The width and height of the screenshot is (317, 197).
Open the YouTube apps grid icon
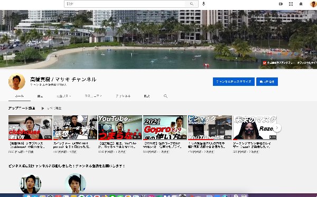[291, 4]
